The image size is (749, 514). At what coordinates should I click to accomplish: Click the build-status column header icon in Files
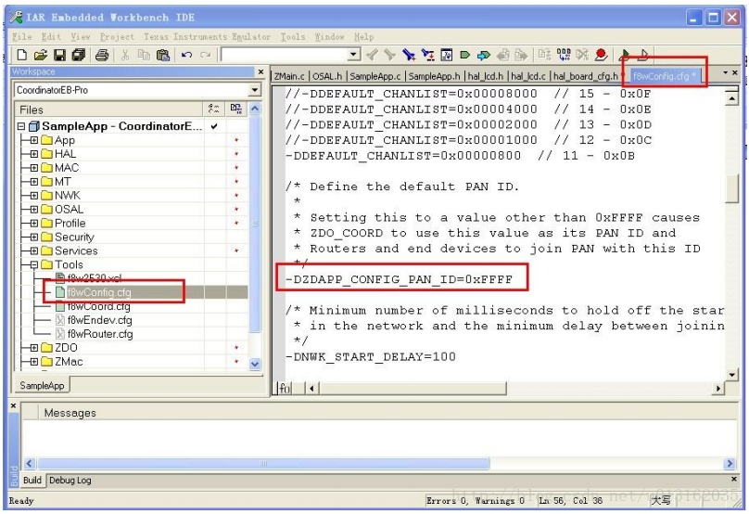point(213,109)
